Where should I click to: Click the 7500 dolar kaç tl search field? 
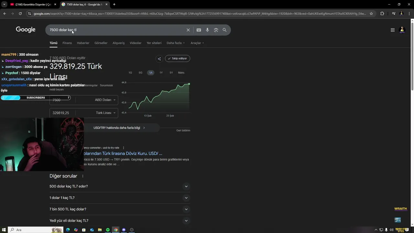click(x=116, y=30)
